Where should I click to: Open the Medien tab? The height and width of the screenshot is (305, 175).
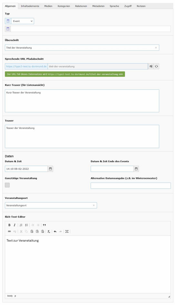pyautogui.click(x=48, y=6)
